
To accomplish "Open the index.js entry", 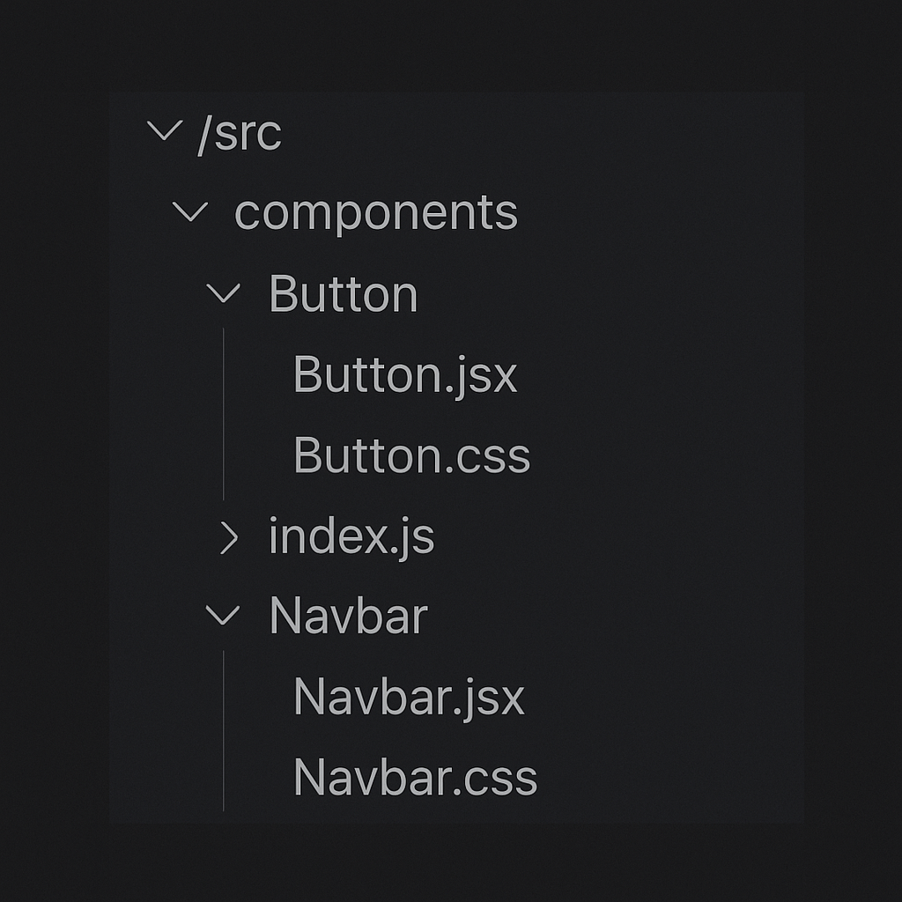I will (351, 536).
